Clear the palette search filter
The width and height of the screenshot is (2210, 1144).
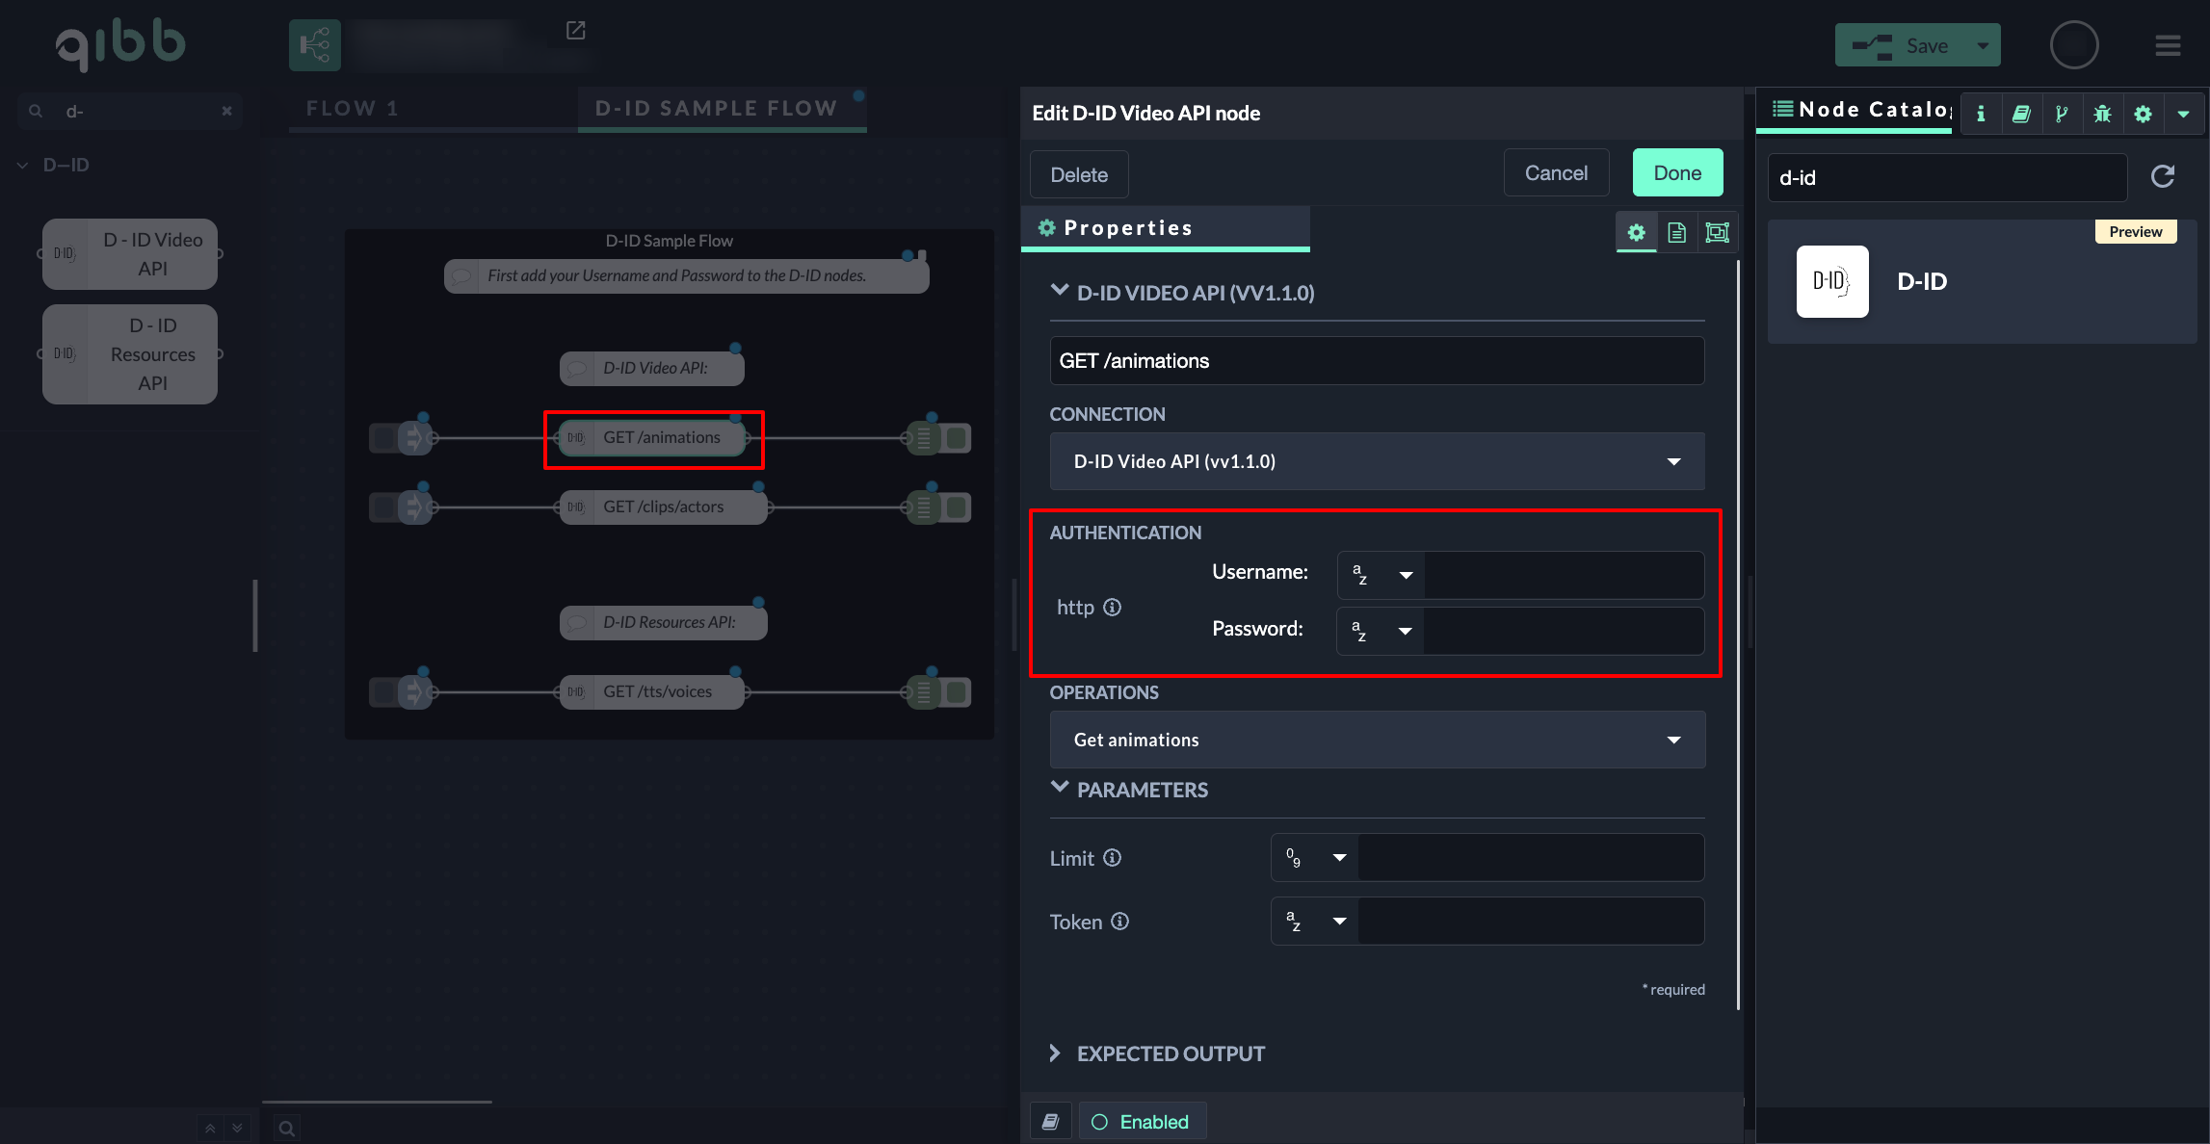click(x=226, y=111)
